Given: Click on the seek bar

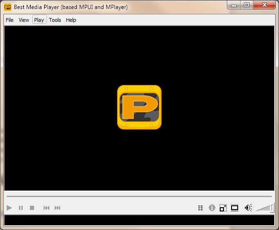Looking at the screenshot, I should pos(139,197).
